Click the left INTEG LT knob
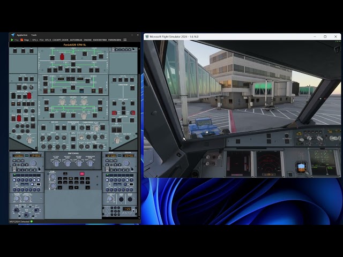The height and width of the screenshot is (257, 343). pyautogui.click(x=27, y=199)
